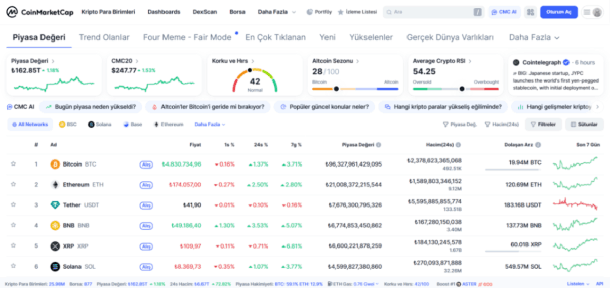The image size is (610, 288).
Task: Open the Portföy portfolio icon link
Action: point(310,12)
